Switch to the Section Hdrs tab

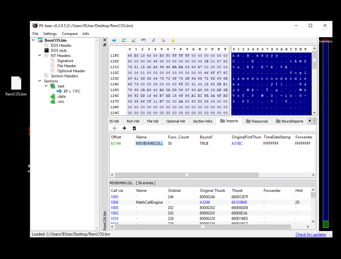pos(202,121)
